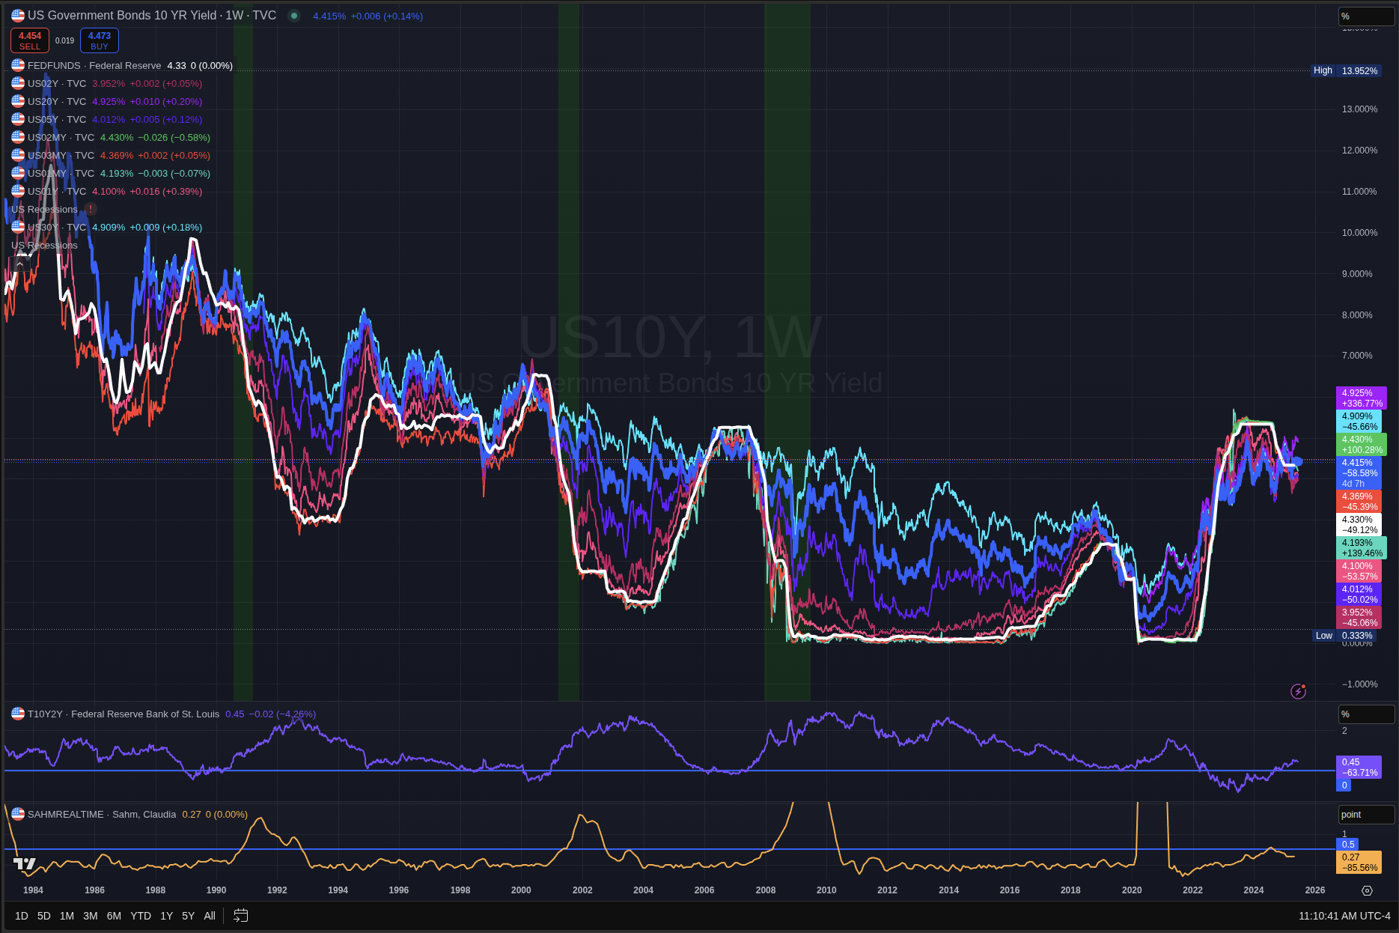Select the 6M time range
The height and width of the screenshot is (933, 1399).
click(x=114, y=916)
